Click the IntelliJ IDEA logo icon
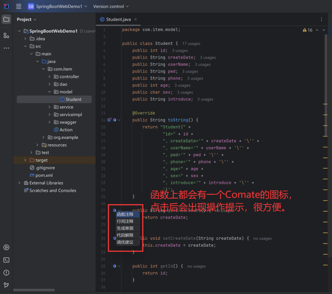 [x=6, y=6]
